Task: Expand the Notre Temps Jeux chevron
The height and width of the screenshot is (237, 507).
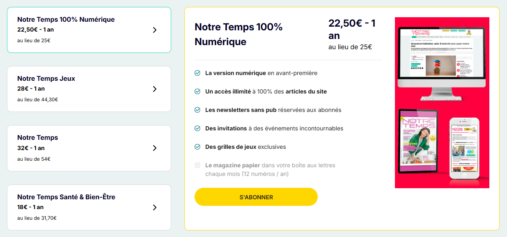Action: point(155,89)
